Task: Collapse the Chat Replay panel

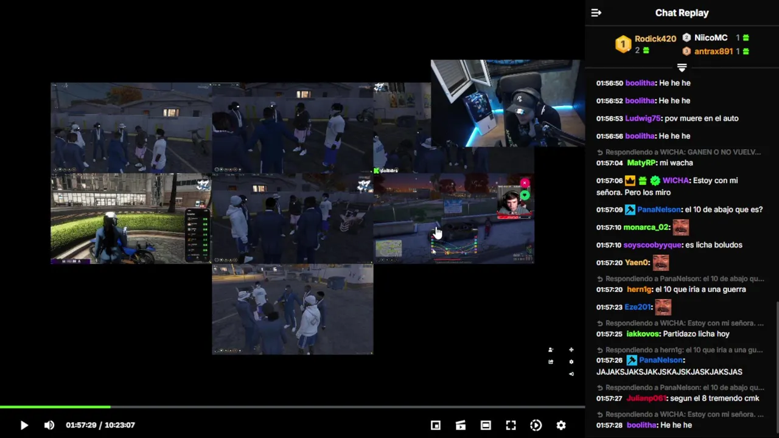Action: coord(596,13)
